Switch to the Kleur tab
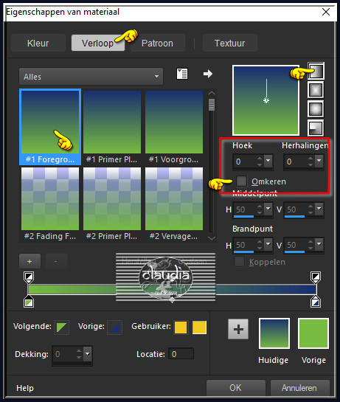 point(38,43)
